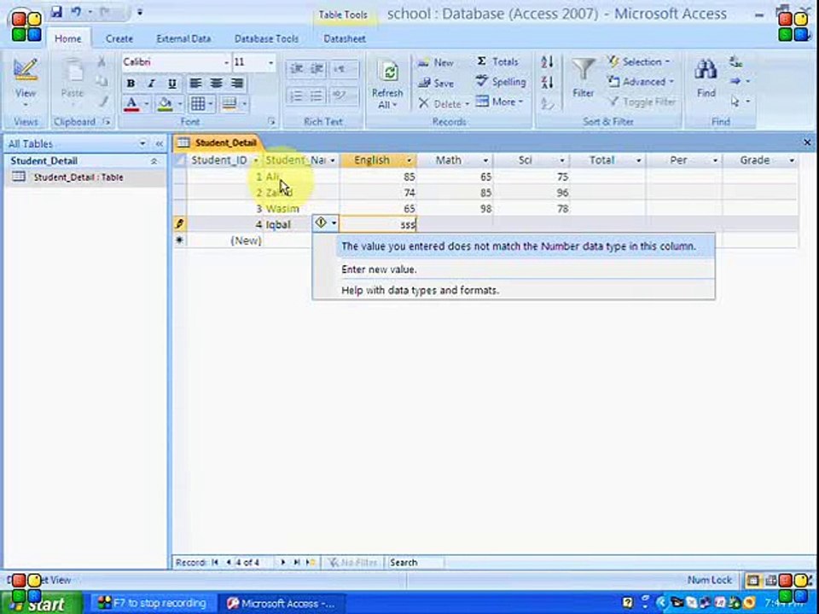
Task: Toggle Underline formatting
Action: 171,83
